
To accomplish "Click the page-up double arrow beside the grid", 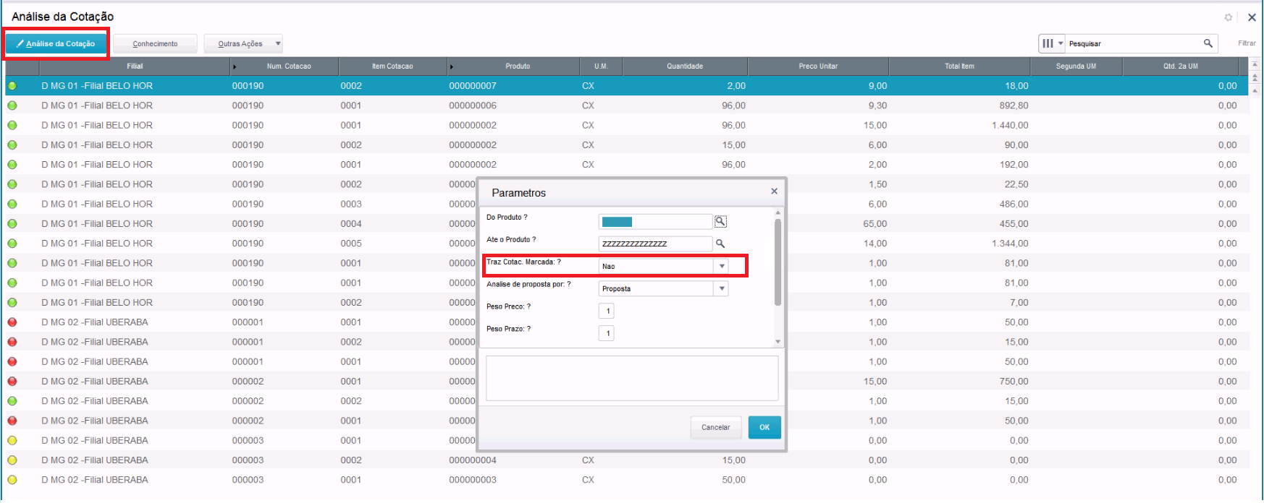I will [1255, 77].
